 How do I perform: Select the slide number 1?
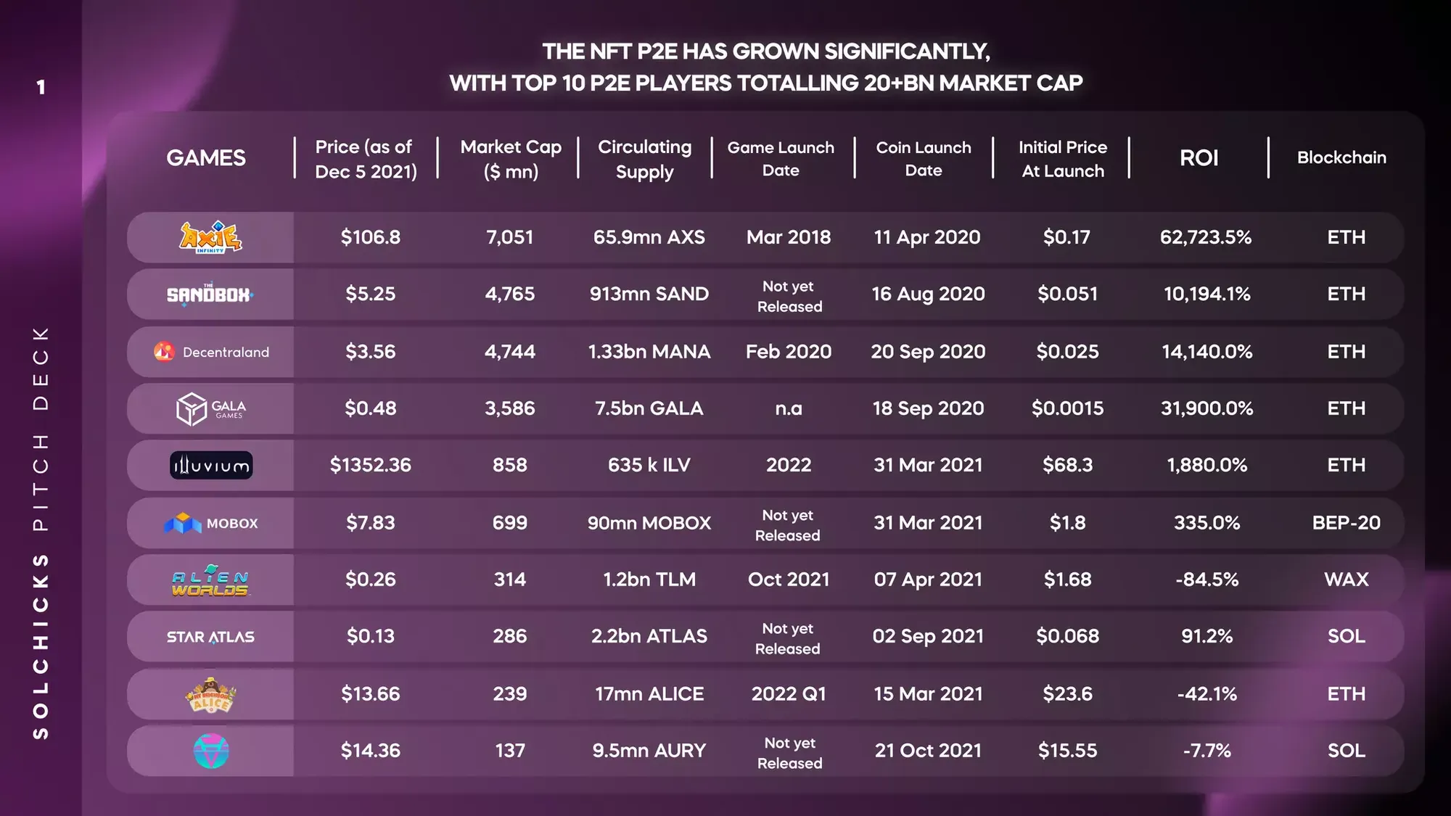pos(41,87)
